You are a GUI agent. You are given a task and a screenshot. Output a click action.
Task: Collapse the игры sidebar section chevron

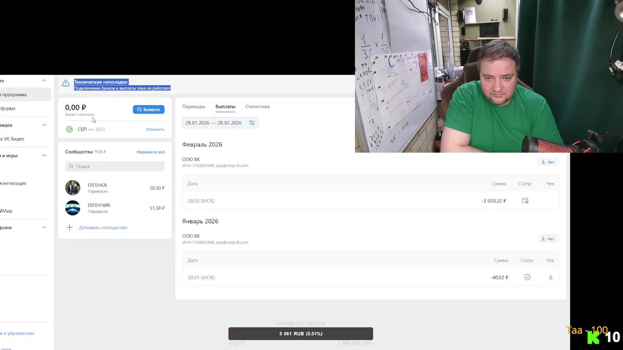tap(44, 156)
